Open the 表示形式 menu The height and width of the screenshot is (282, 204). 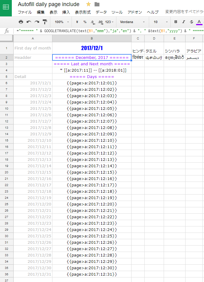pos(83,12)
